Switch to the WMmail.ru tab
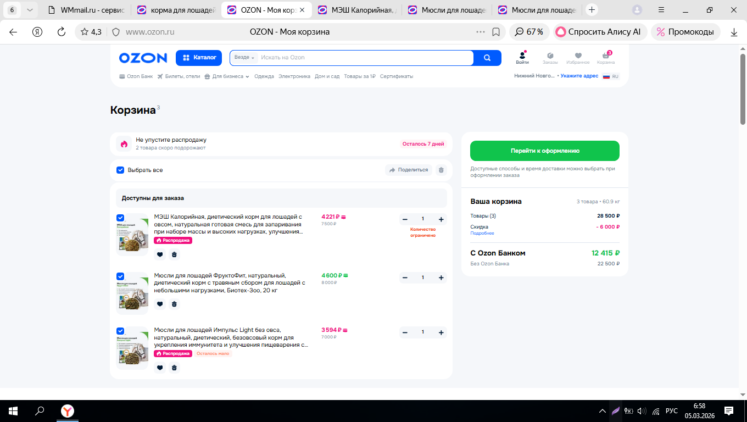 click(86, 10)
